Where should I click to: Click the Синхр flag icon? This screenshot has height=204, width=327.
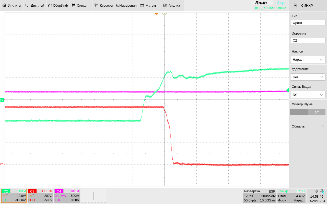click(x=73, y=5)
